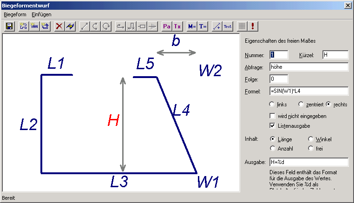The image size is (354, 203).
Task: Click the Formel input field
Action: [308, 91]
